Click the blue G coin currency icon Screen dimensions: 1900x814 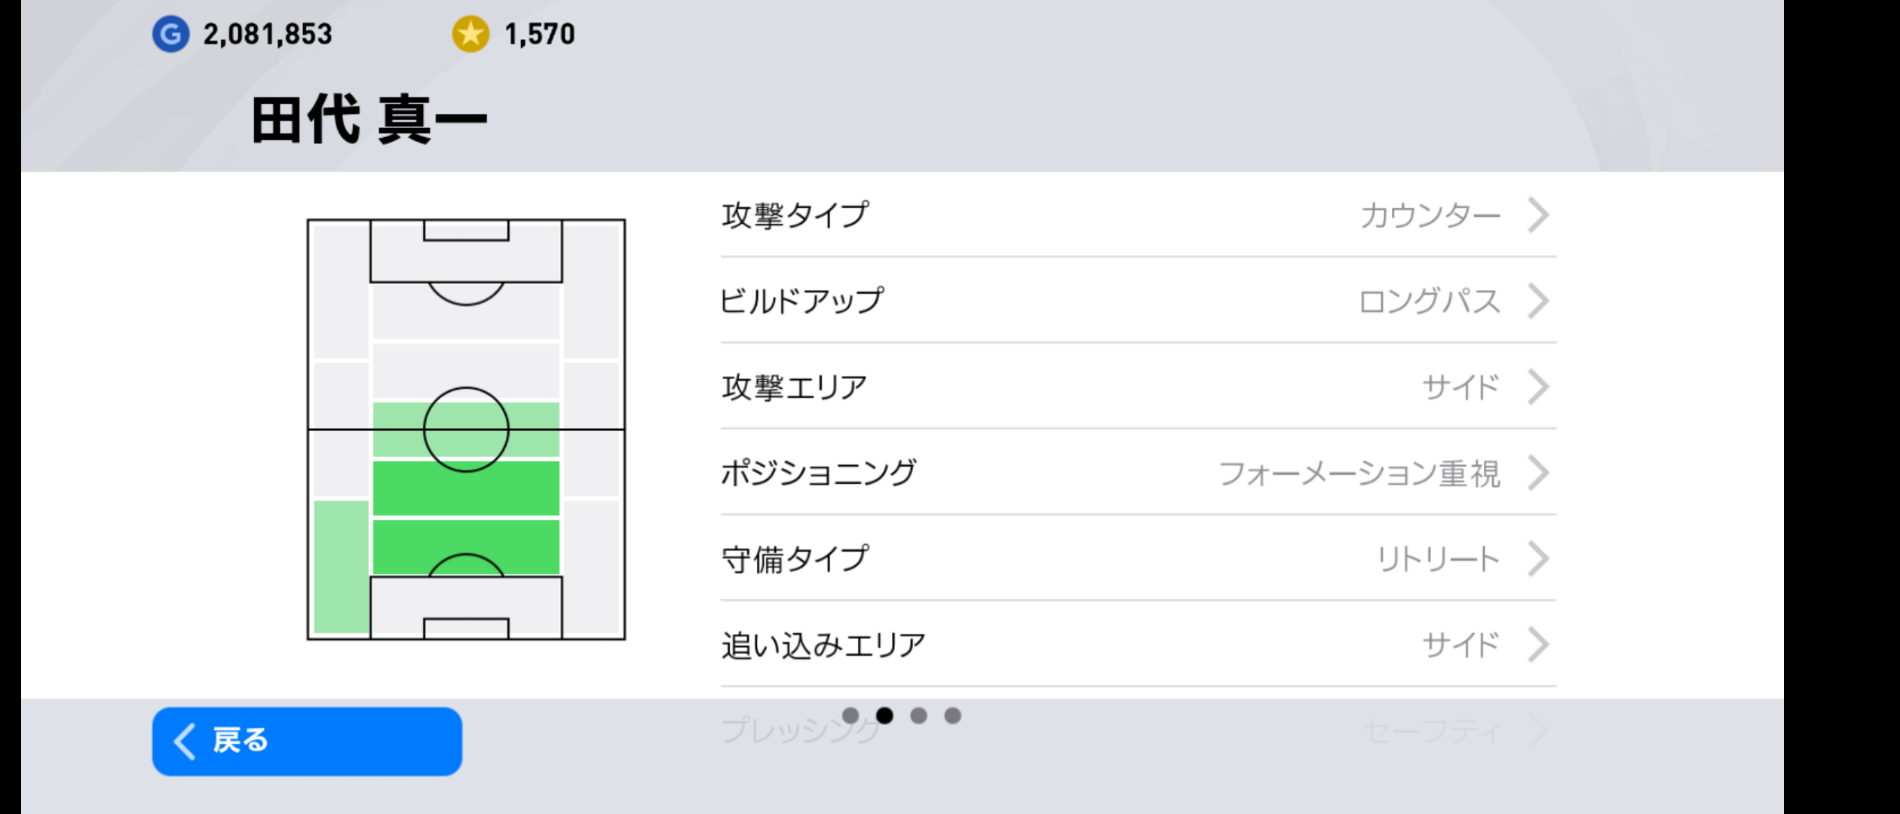tap(170, 34)
